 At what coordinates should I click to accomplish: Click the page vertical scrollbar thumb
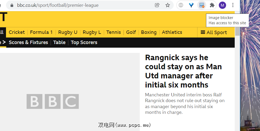click(x=237, y=31)
